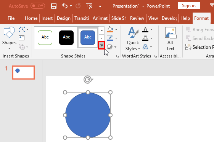Open the Shape Outline dropdown arrow
The height and width of the screenshot is (142, 214).
(x=116, y=38)
